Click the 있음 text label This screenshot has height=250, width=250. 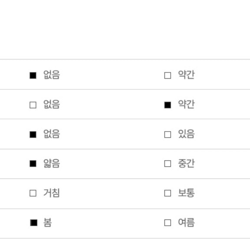coord(186,134)
